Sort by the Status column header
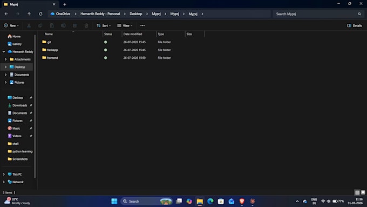367x207 pixels. point(108,34)
